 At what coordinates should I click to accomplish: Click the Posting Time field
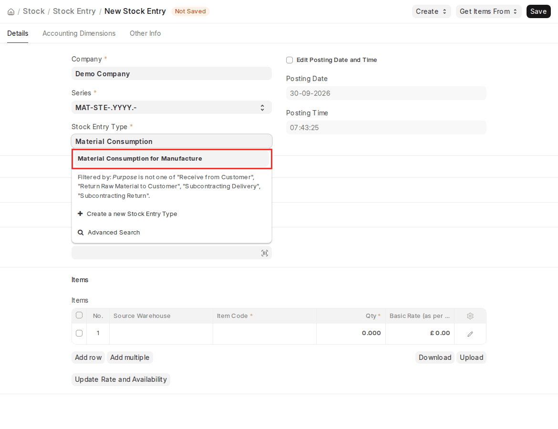tap(386, 127)
